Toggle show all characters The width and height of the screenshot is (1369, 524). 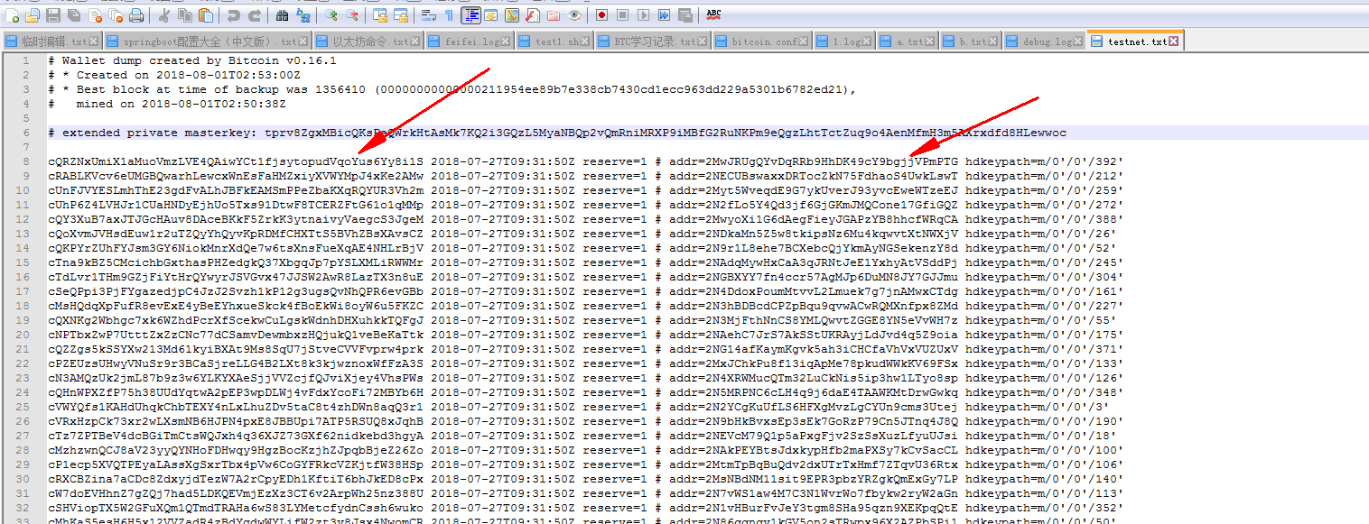click(x=448, y=15)
